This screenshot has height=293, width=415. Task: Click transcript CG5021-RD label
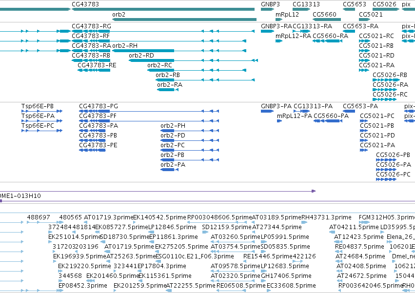tap(376, 56)
